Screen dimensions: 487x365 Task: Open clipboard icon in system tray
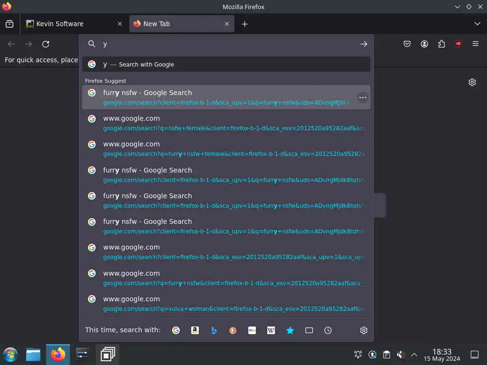point(386,355)
